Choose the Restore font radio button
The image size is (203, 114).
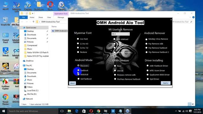click(78, 52)
